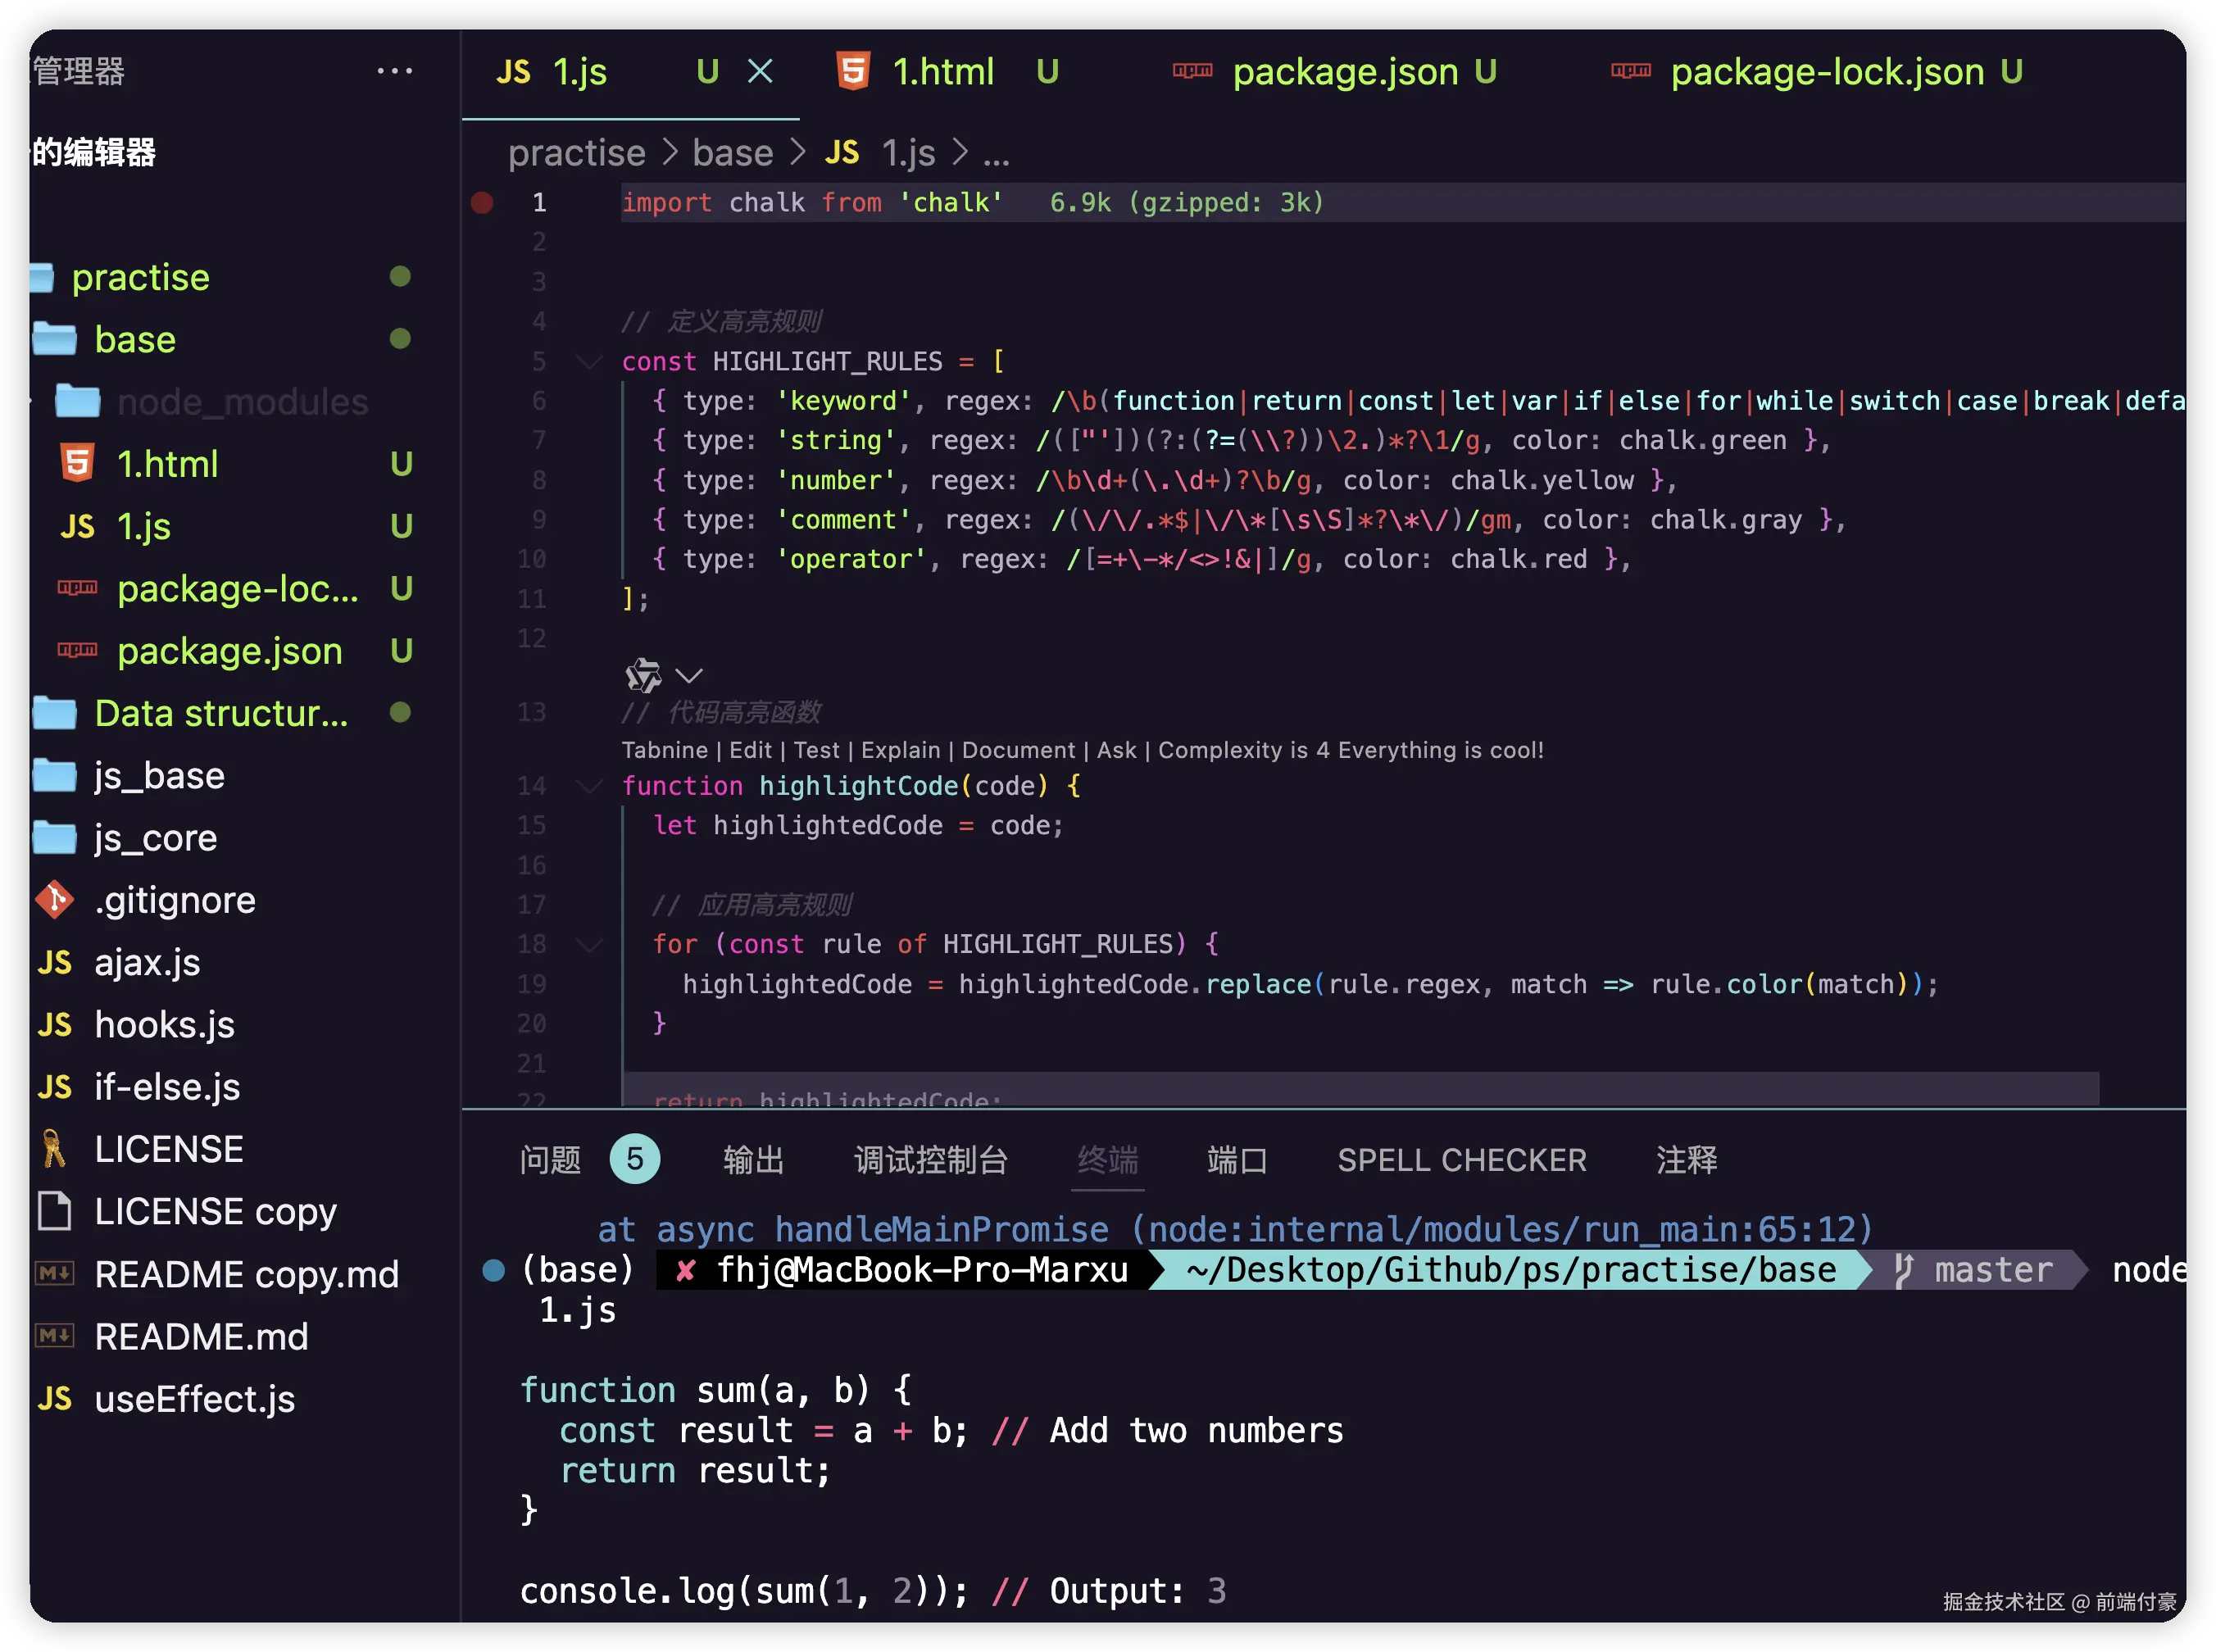Click the .gitignore git file icon

54,900
